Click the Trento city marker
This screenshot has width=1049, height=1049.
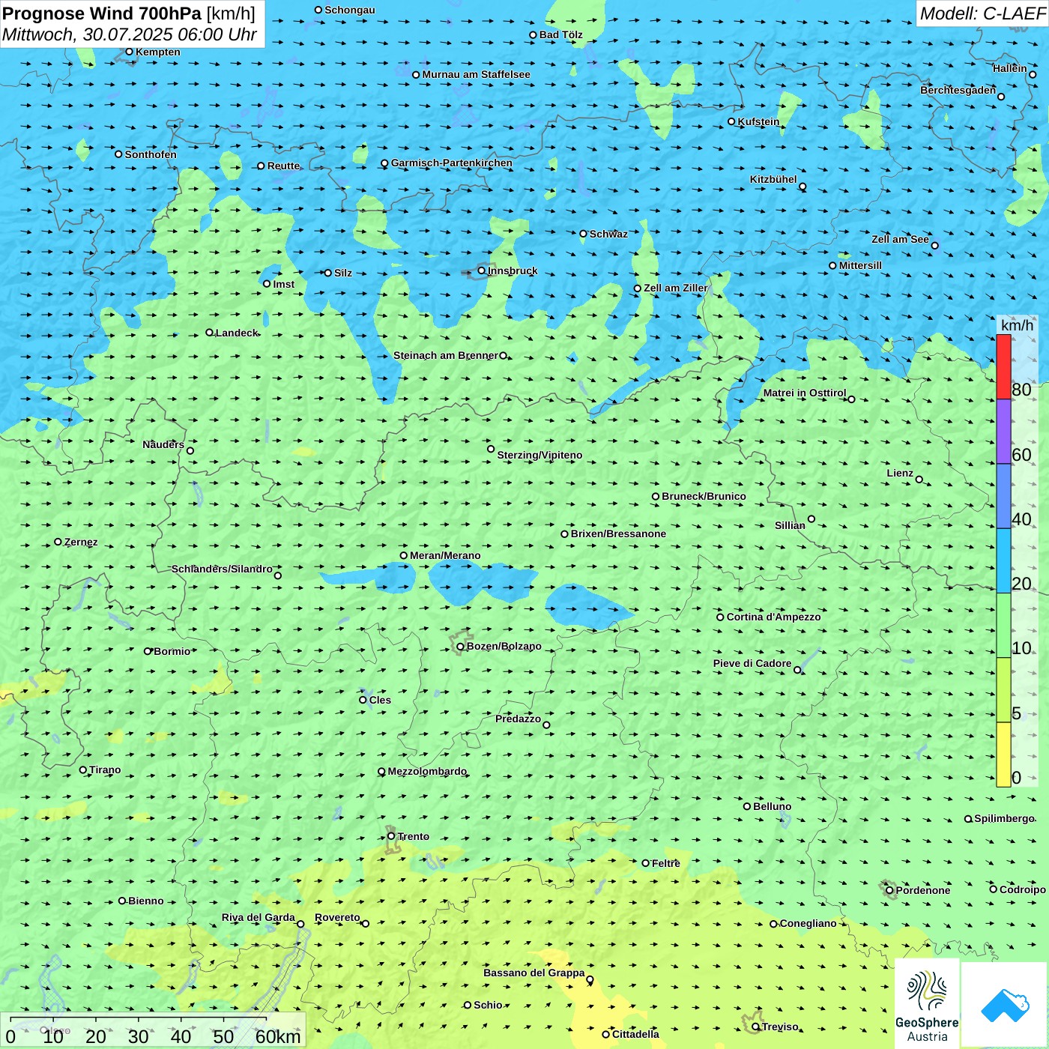click(391, 836)
